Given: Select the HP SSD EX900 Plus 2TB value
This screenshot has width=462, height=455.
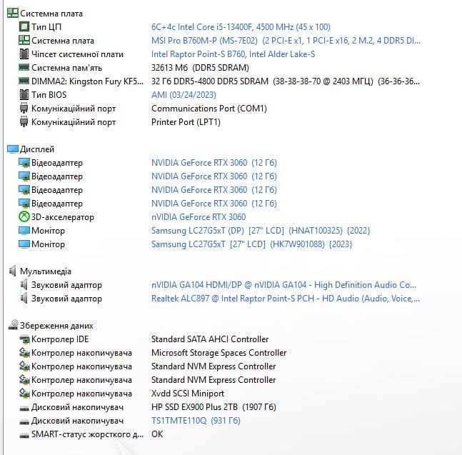Looking at the screenshot, I should click(214, 406).
